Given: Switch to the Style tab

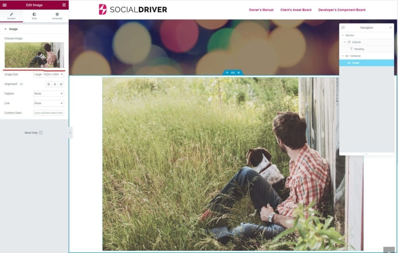Looking at the screenshot, I should (34, 16).
